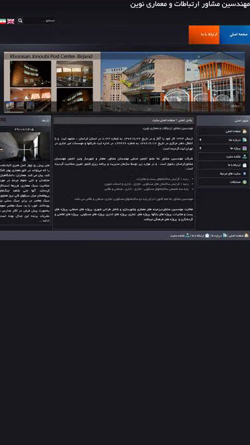Click the magnifier search icon
Image resolution: width=250 pixels, height=445 pixels.
pos(20,21)
